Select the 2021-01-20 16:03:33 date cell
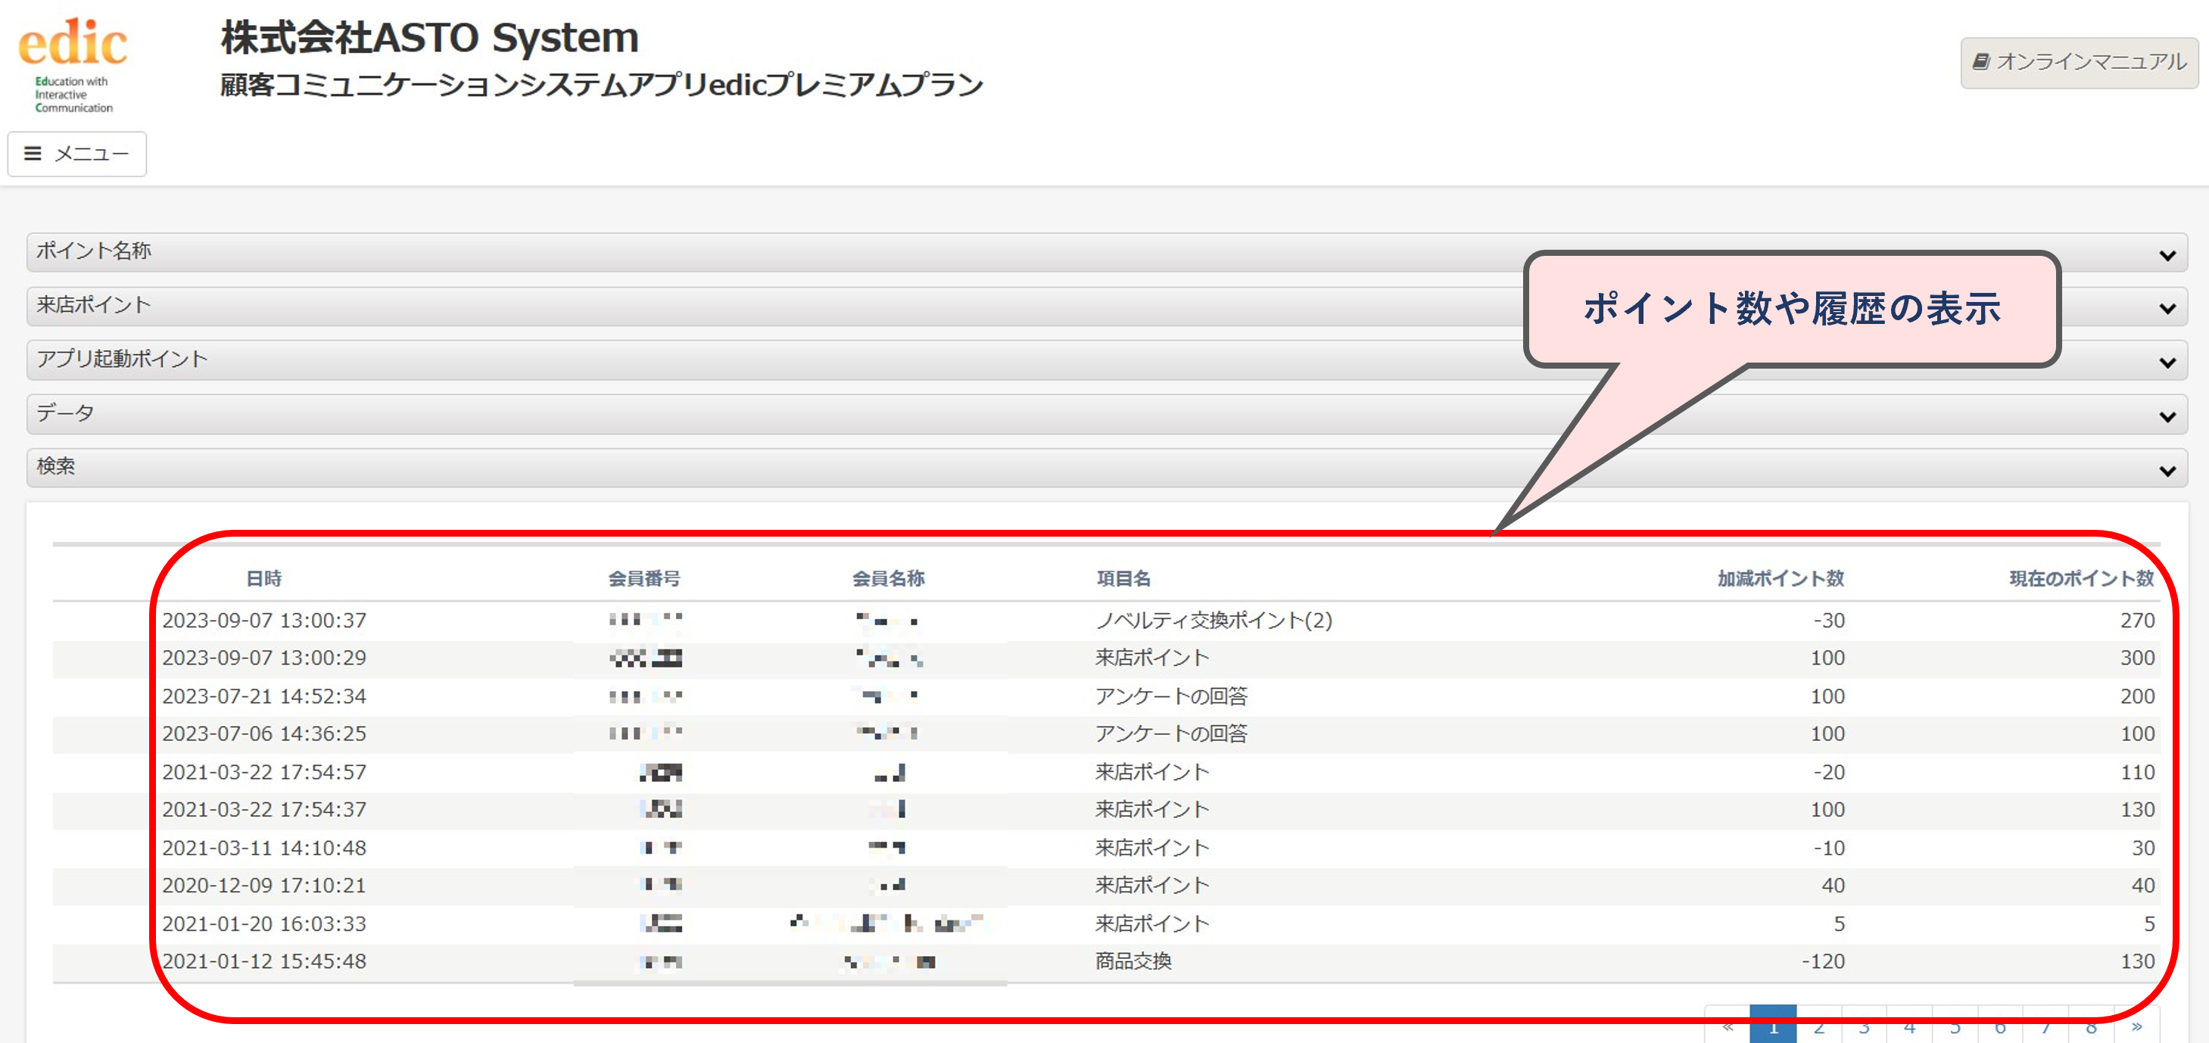The height and width of the screenshot is (1043, 2209). click(264, 923)
